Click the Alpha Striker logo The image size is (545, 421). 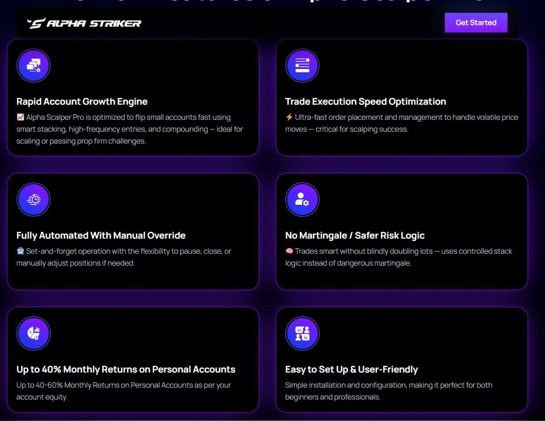click(x=84, y=23)
